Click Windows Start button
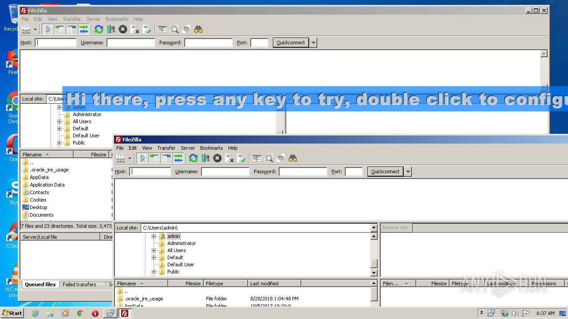This screenshot has height=319, width=568. [x=12, y=313]
